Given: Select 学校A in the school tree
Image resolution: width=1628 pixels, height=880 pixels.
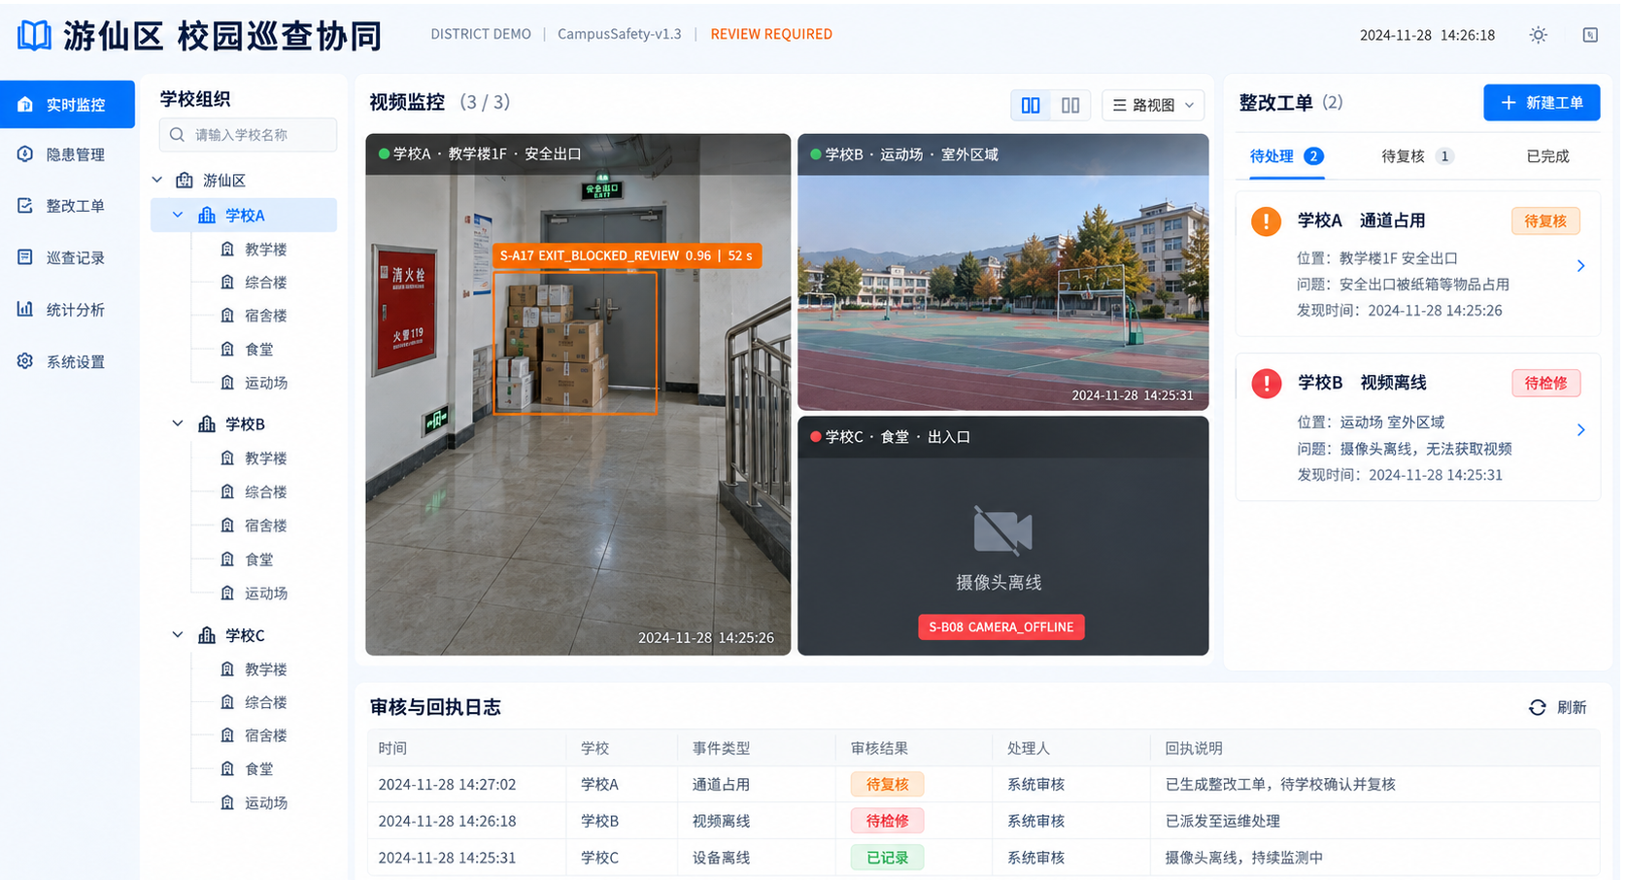Looking at the screenshot, I should (x=244, y=215).
